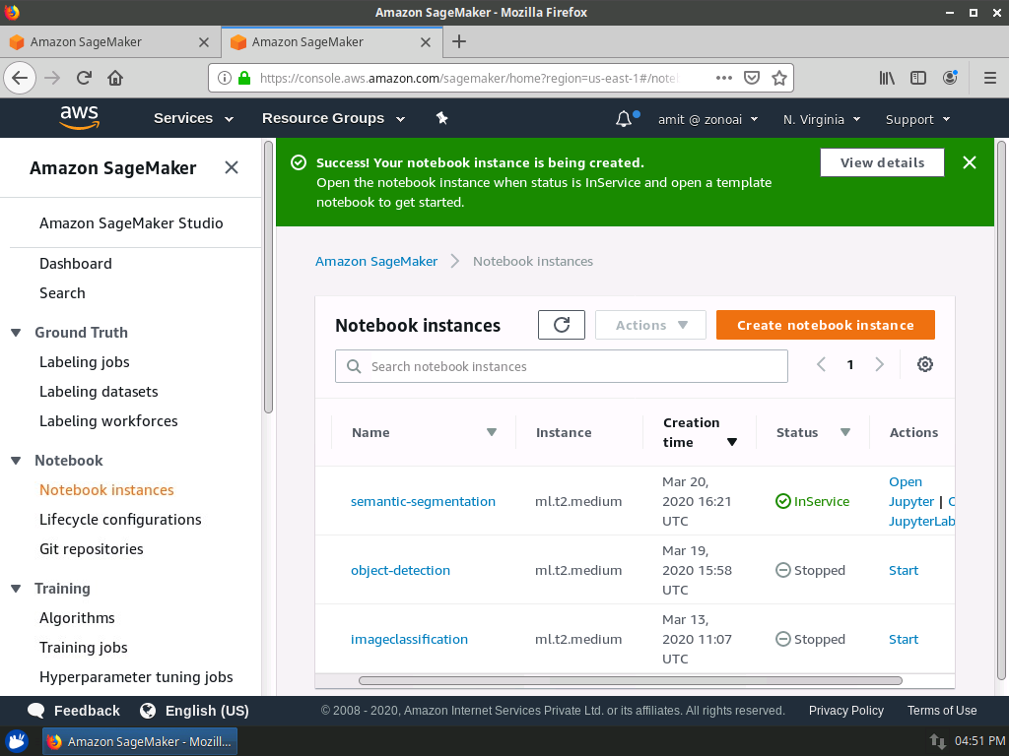
Task: Collapse the Ground Truth section
Action: click(16, 333)
